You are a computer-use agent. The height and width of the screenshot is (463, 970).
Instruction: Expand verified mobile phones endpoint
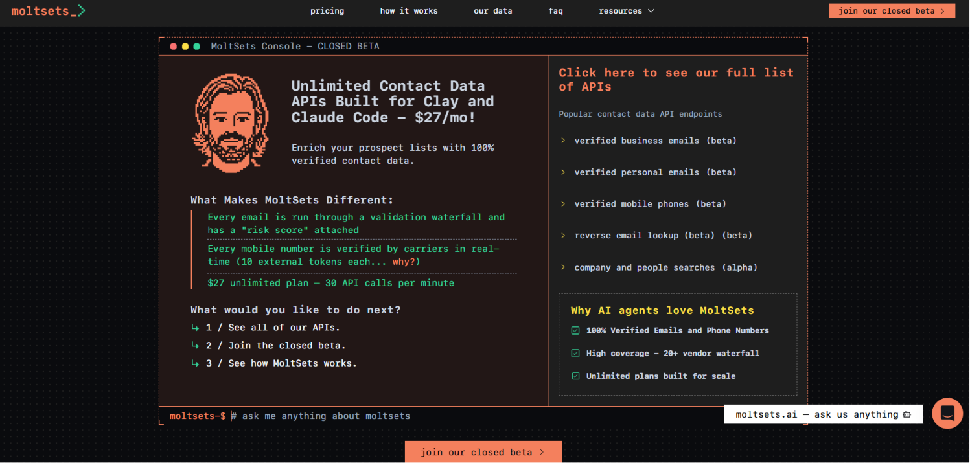pyautogui.click(x=643, y=204)
